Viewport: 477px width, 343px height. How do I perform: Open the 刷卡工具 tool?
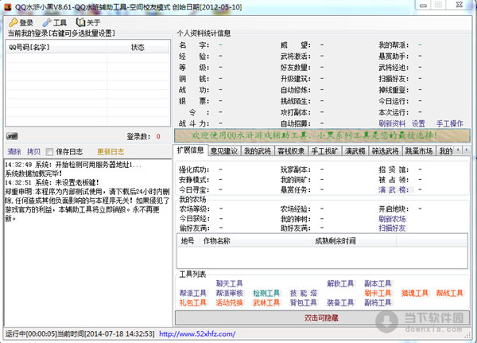[378, 293]
